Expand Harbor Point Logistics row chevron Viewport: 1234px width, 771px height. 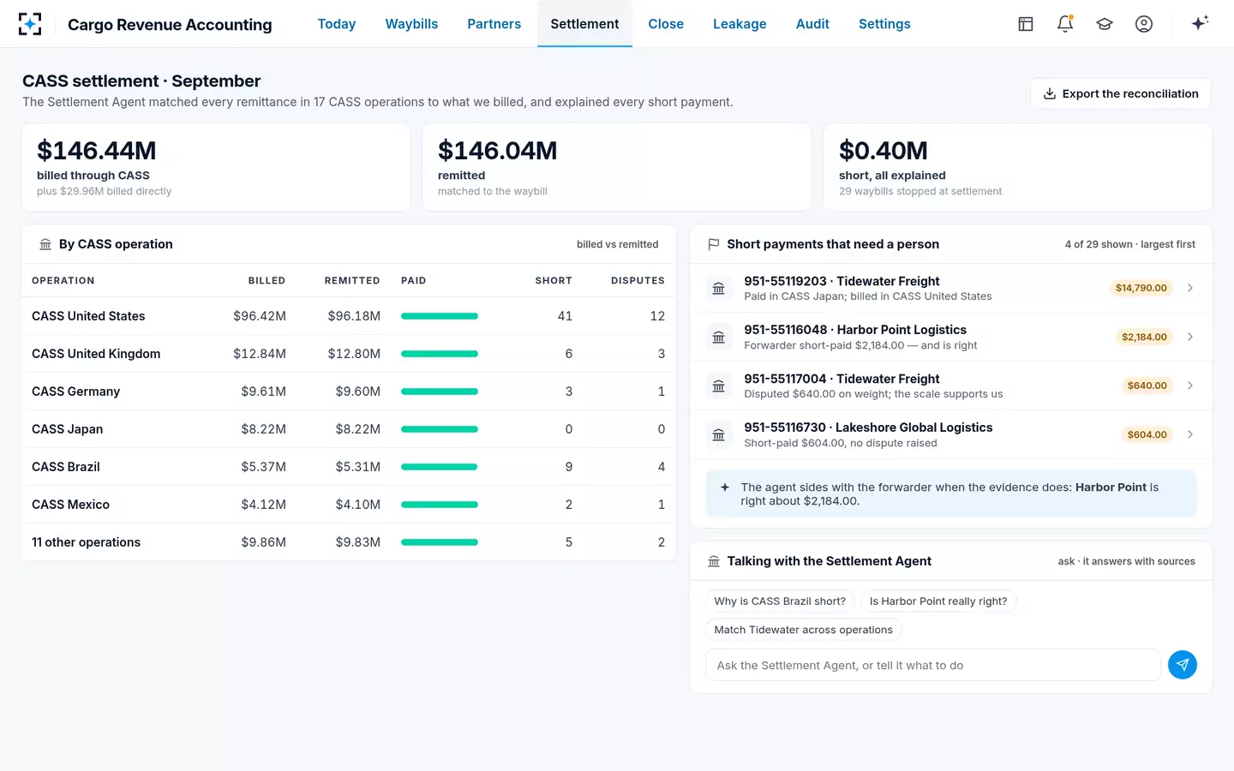[1190, 337]
